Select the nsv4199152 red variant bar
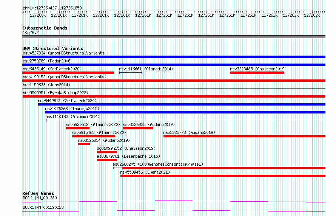Viewport: 336px width, 216px height. (x=174, y=81)
